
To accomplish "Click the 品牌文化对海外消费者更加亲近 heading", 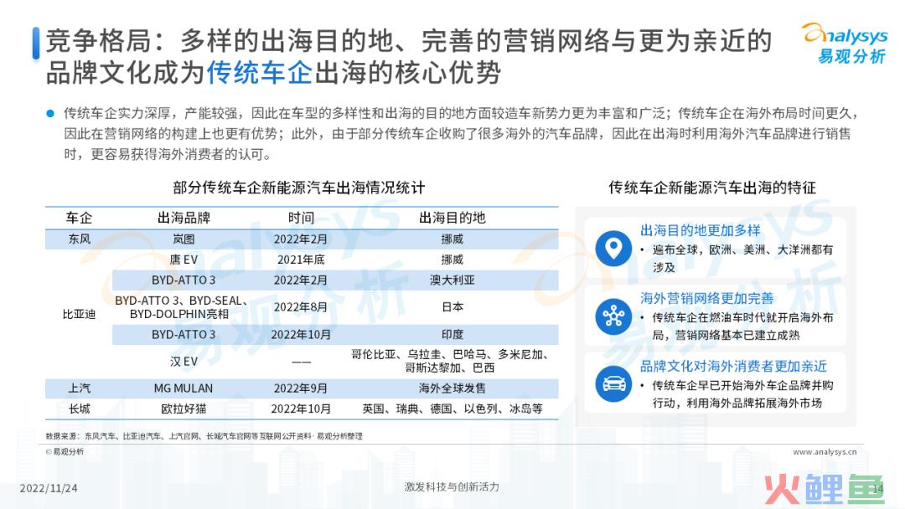I will tap(733, 366).
